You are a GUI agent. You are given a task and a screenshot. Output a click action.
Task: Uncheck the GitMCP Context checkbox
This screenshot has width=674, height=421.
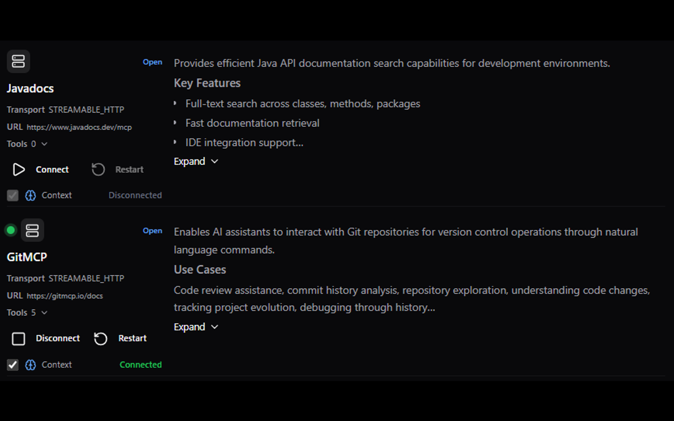13,365
